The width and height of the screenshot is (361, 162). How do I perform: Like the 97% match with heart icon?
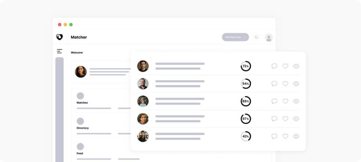(285, 119)
